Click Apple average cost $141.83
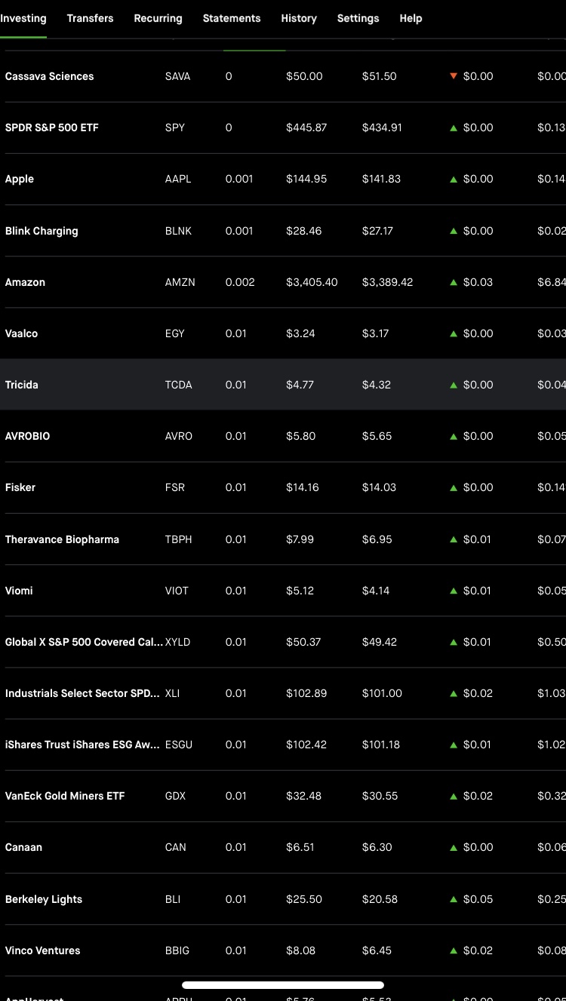Screen dimensions: 566x1001 [x=381, y=179]
